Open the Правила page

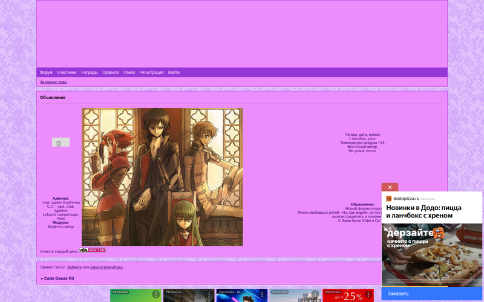pyautogui.click(x=111, y=72)
